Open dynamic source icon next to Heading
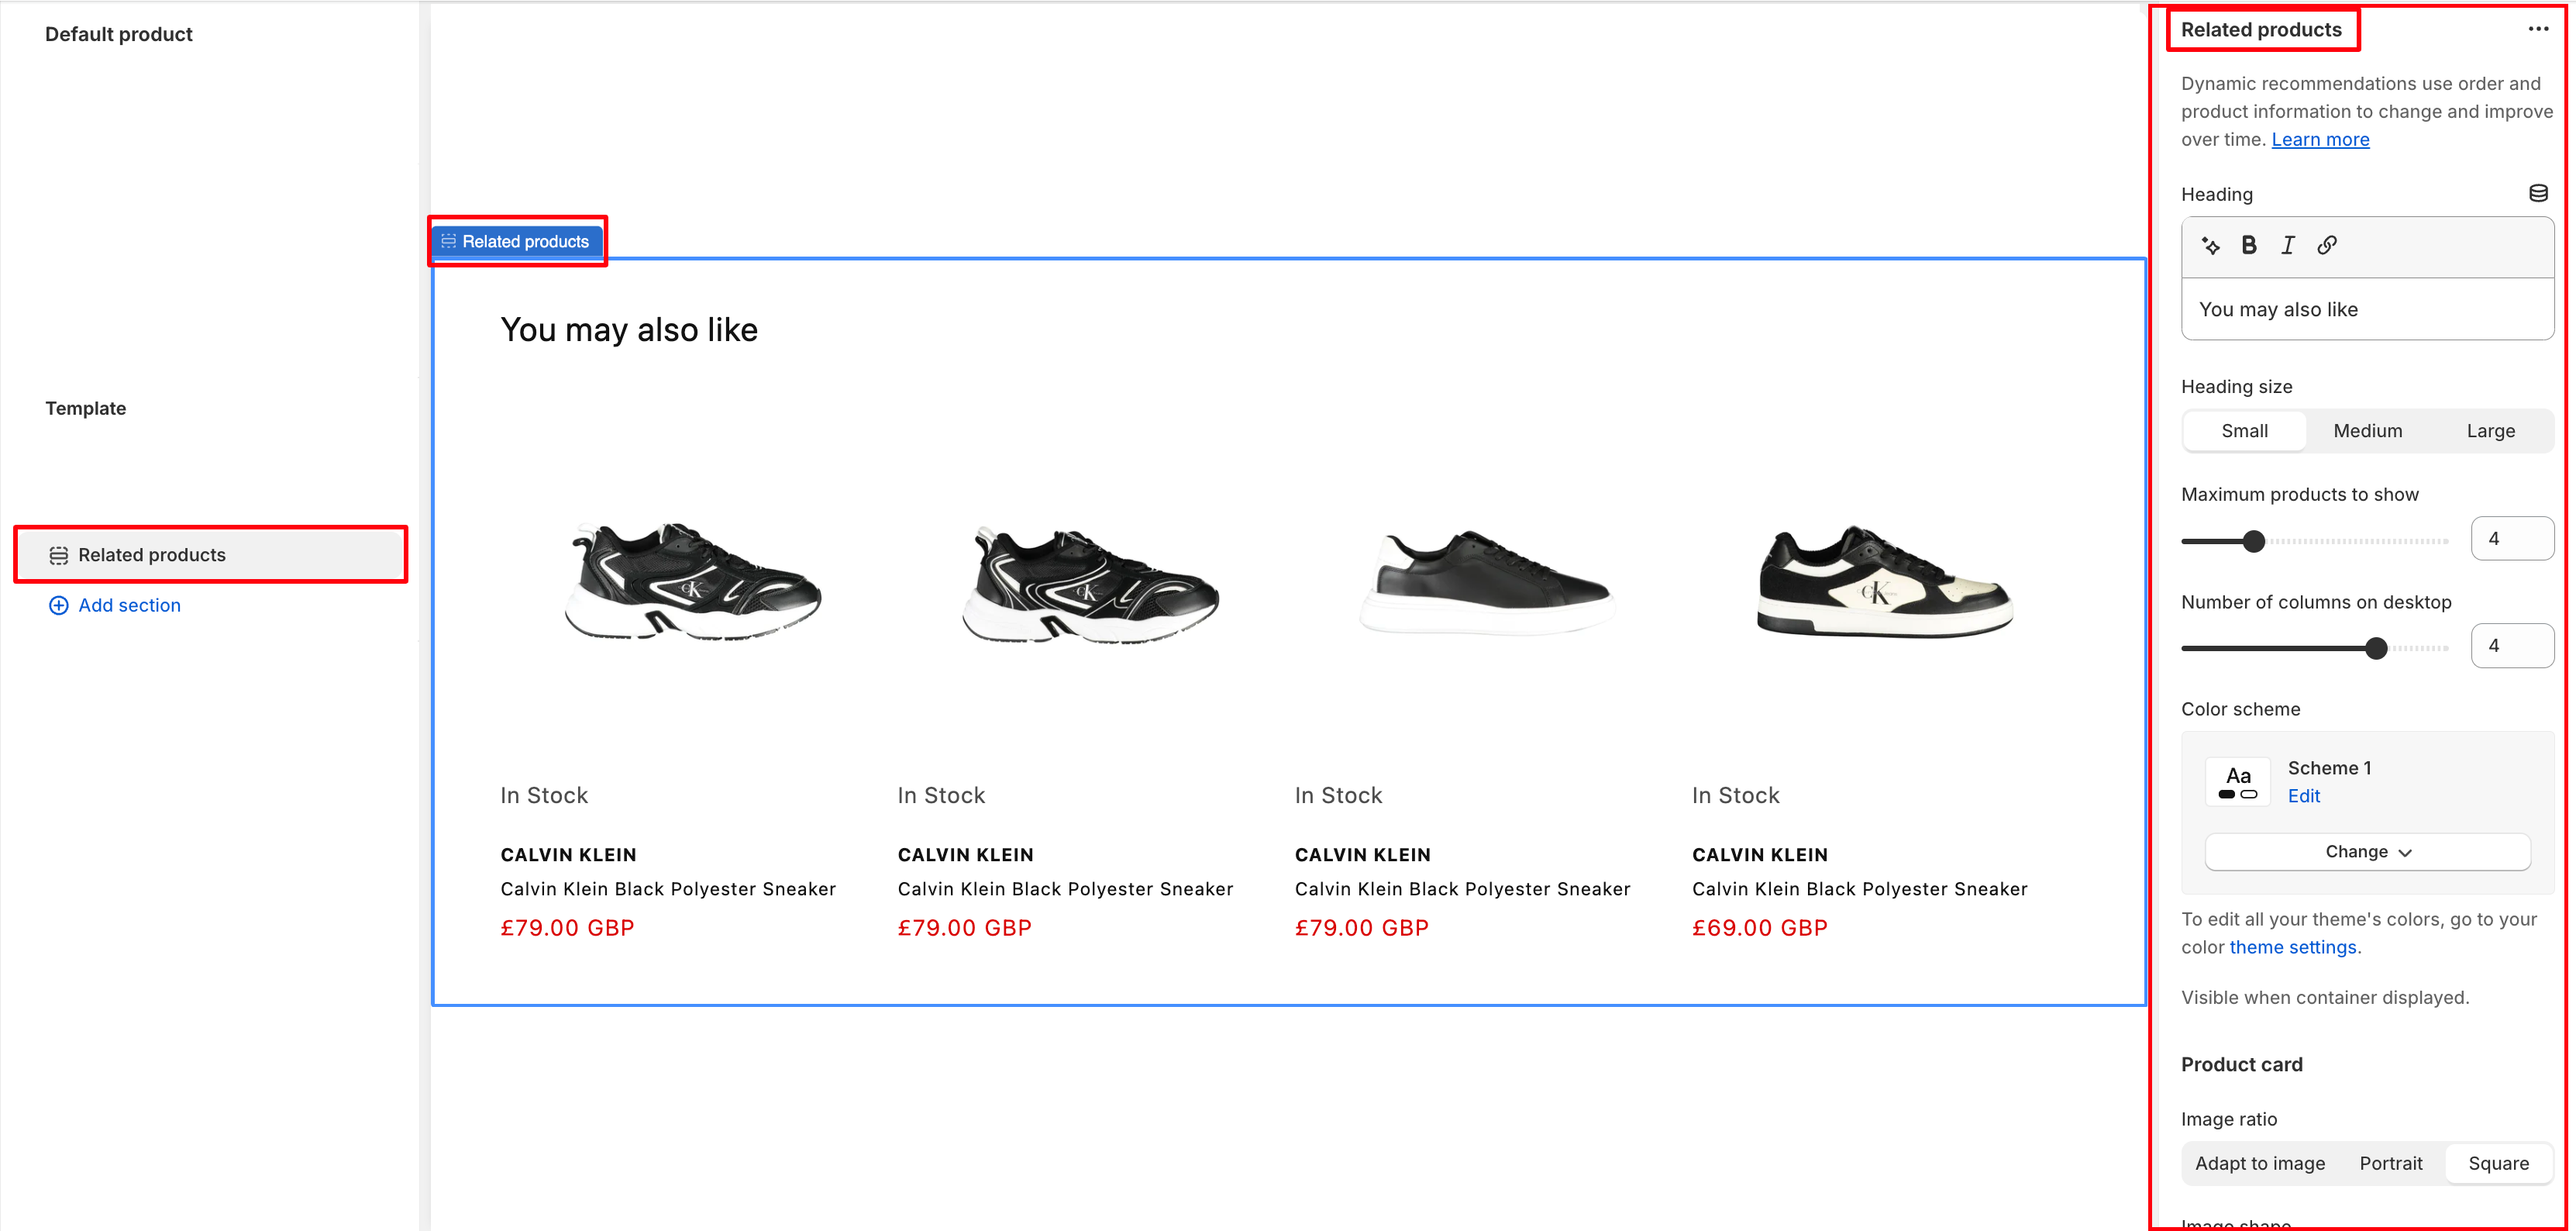The image size is (2576, 1231). click(2538, 194)
